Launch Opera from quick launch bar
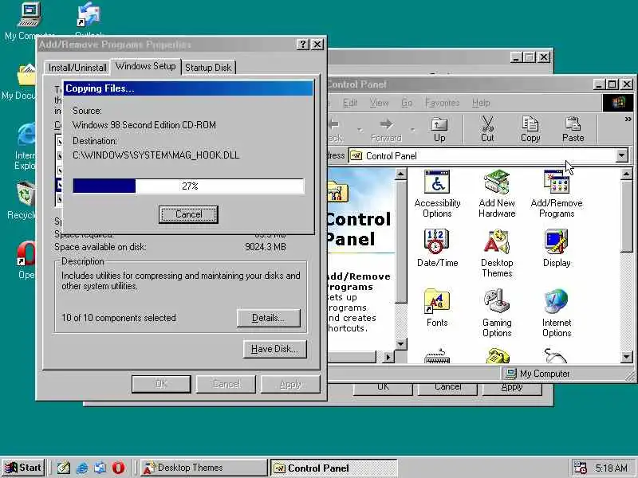 [118, 468]
